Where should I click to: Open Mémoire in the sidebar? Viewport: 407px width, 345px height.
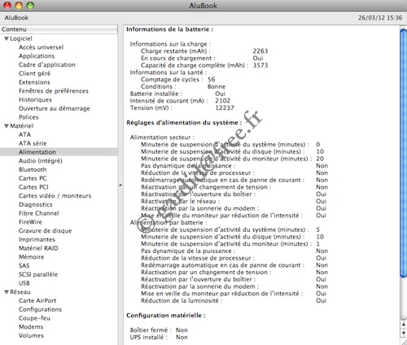coord(31,257)
